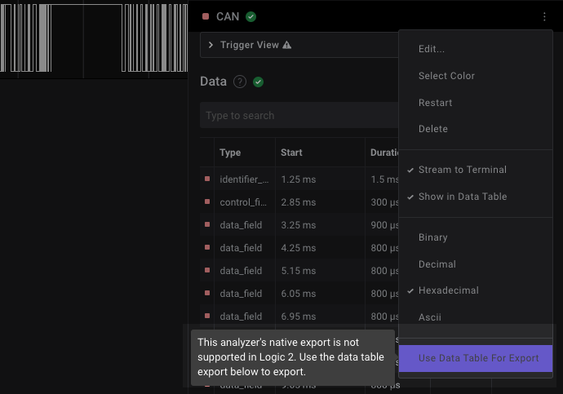Click Select Color menu entry
The width and height of the screenshot is (563, 394).
pyautogui.click(x=446, y=76)
